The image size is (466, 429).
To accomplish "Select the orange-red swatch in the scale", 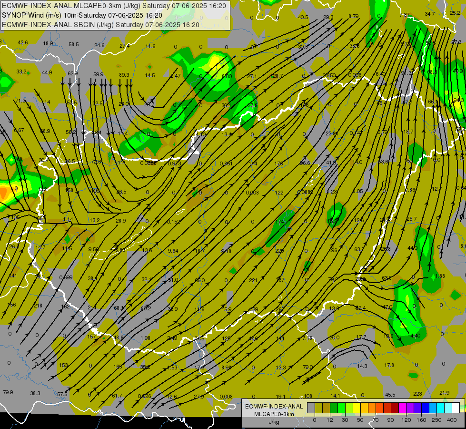I will click(379, 408).
